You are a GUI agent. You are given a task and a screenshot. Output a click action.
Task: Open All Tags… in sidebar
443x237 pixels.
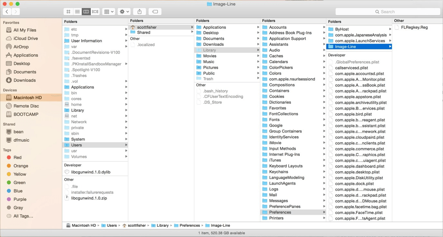(x=23, y=216)
